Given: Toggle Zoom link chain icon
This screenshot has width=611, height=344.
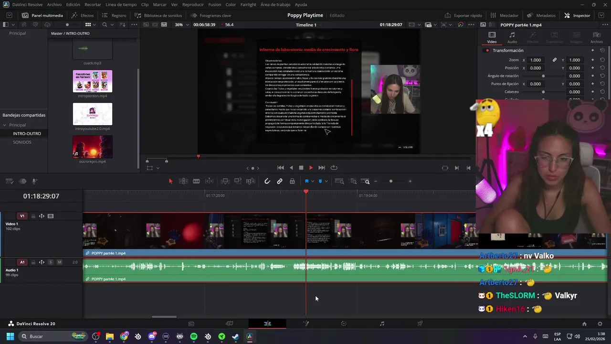Looking at the screenshot, I should (555, 60).
